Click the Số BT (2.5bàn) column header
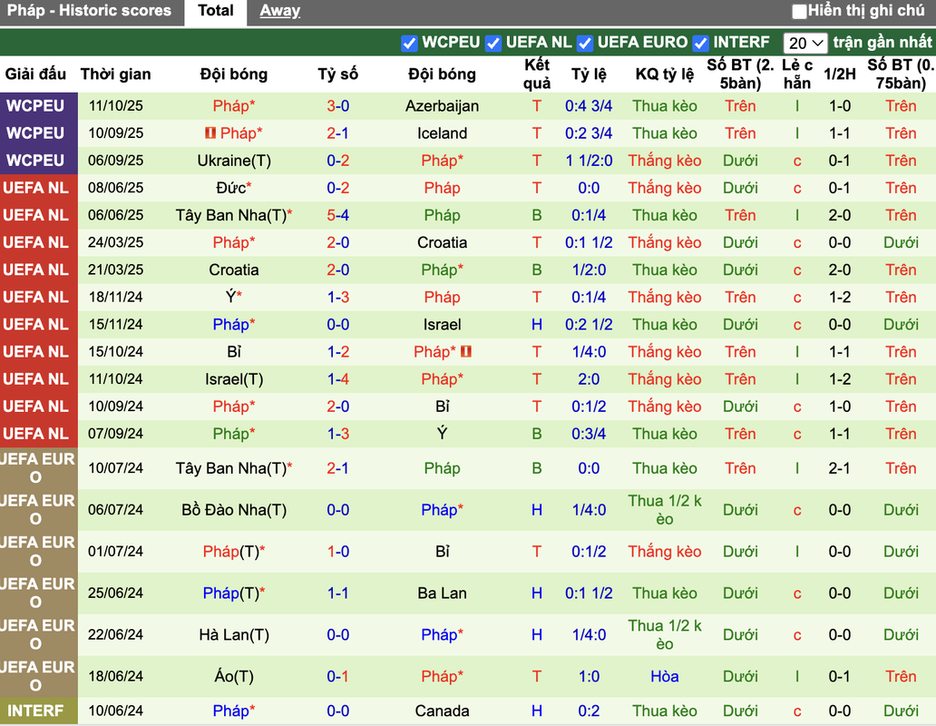This screenshot has width=936, height=726. click(740, 74)
